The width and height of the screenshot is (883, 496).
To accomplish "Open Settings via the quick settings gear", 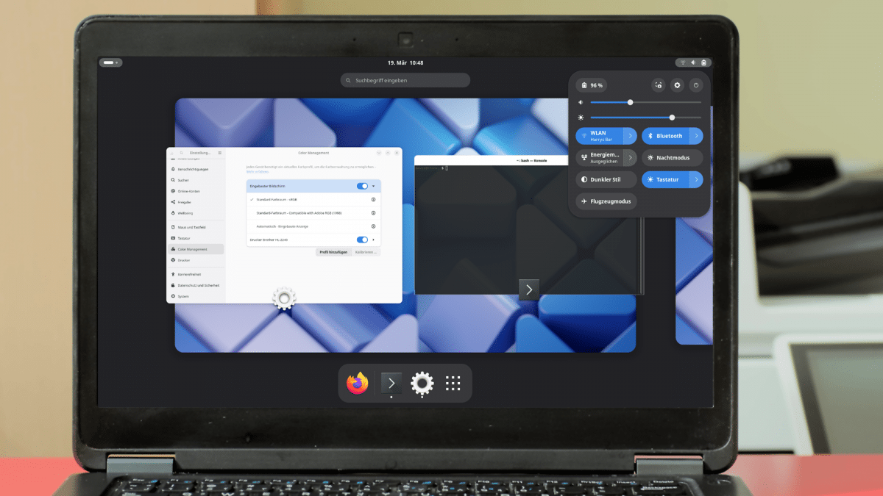I will (677, 85).
